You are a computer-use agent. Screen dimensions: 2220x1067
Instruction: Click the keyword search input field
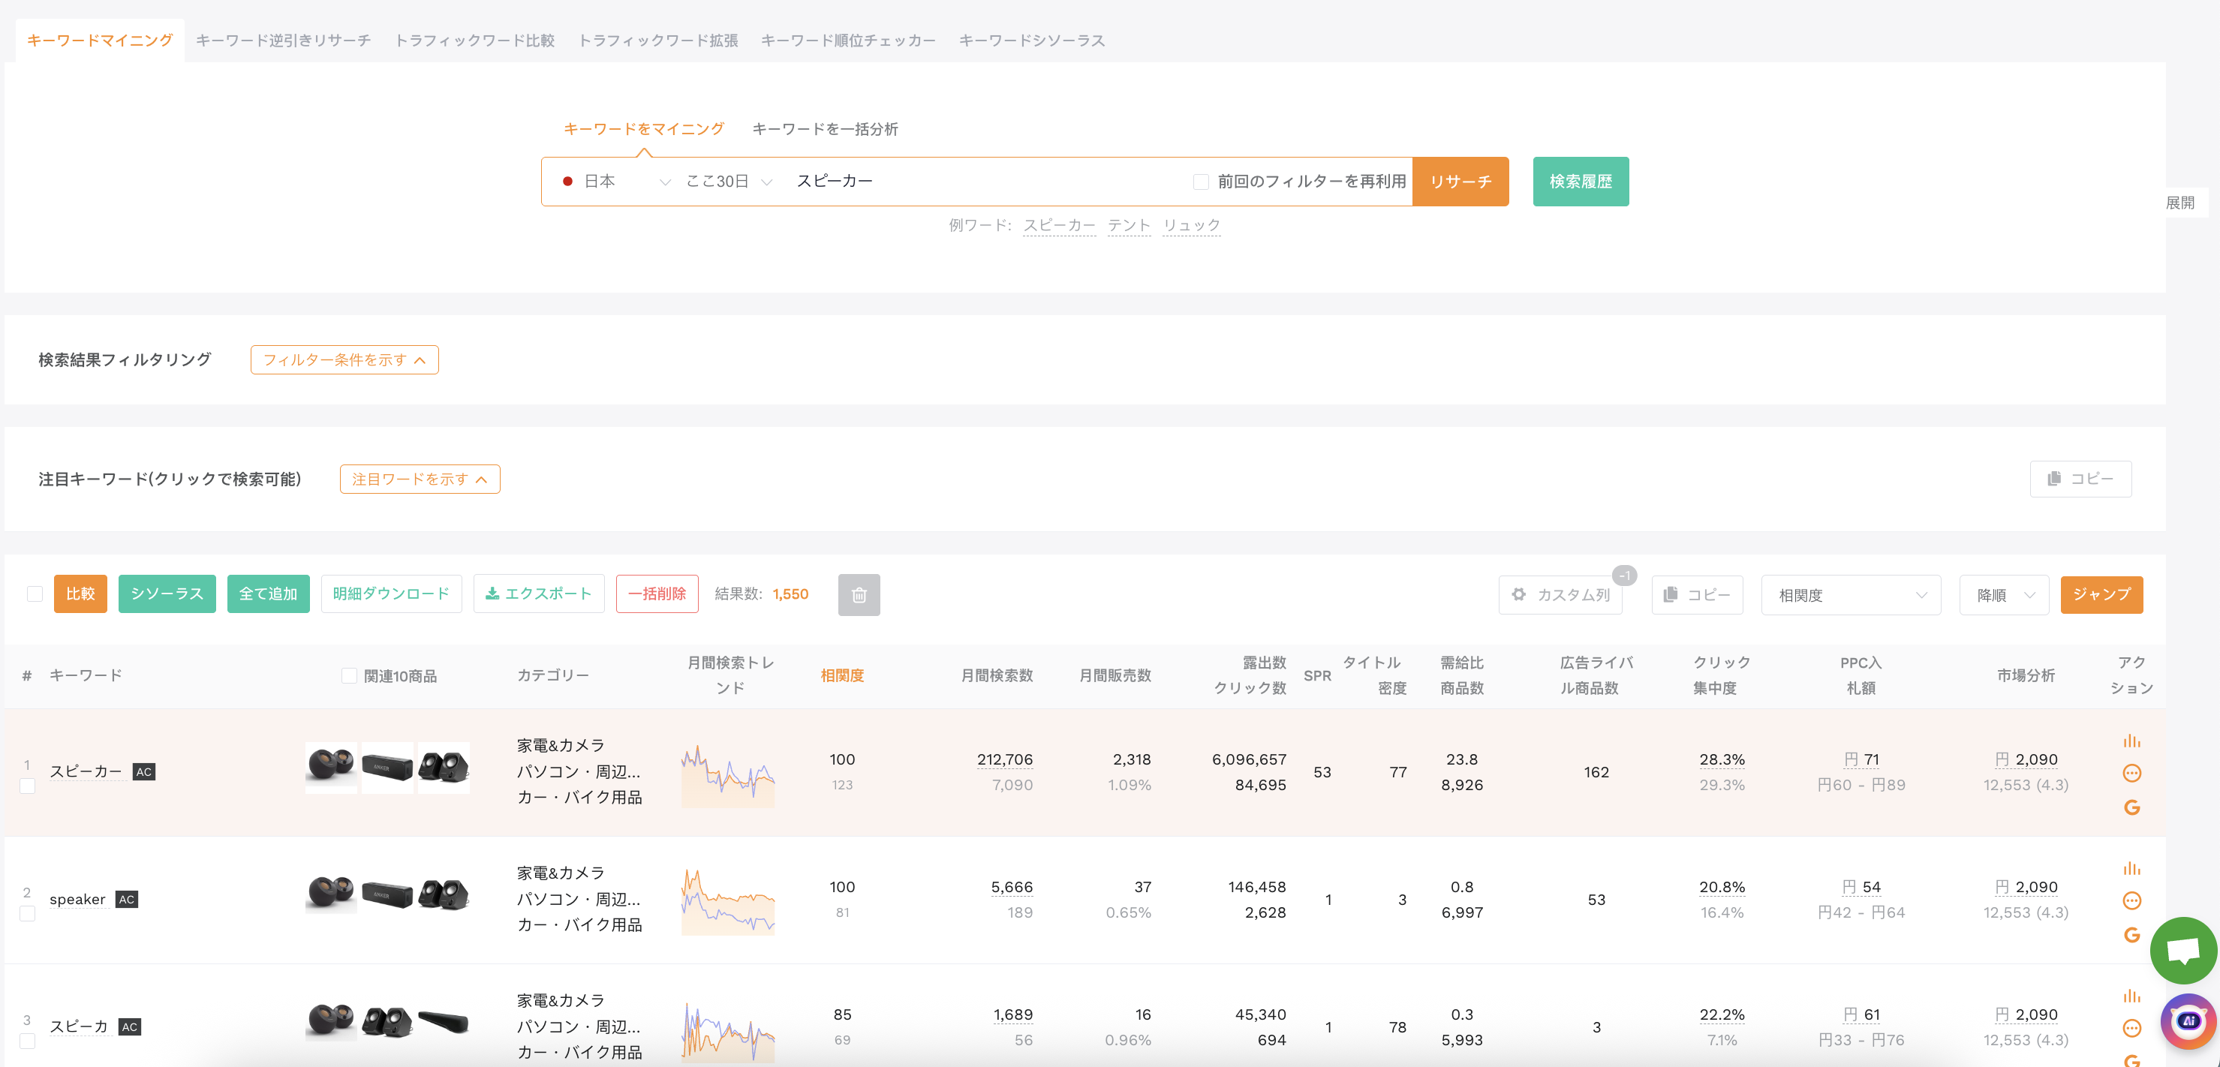[x=982, y=182]
